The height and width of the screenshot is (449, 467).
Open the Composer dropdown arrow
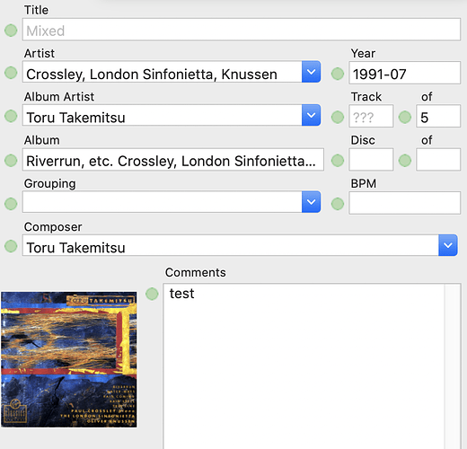[x=448, y=245]
